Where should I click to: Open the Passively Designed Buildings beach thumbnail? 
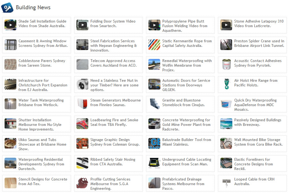(x=226, y=124)
